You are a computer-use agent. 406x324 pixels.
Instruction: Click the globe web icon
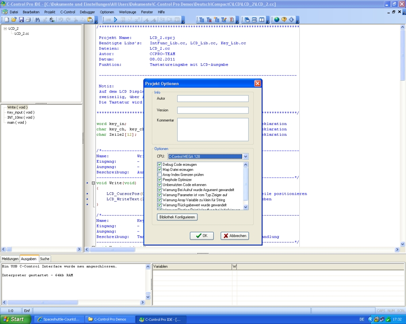(x=277, y=20)
